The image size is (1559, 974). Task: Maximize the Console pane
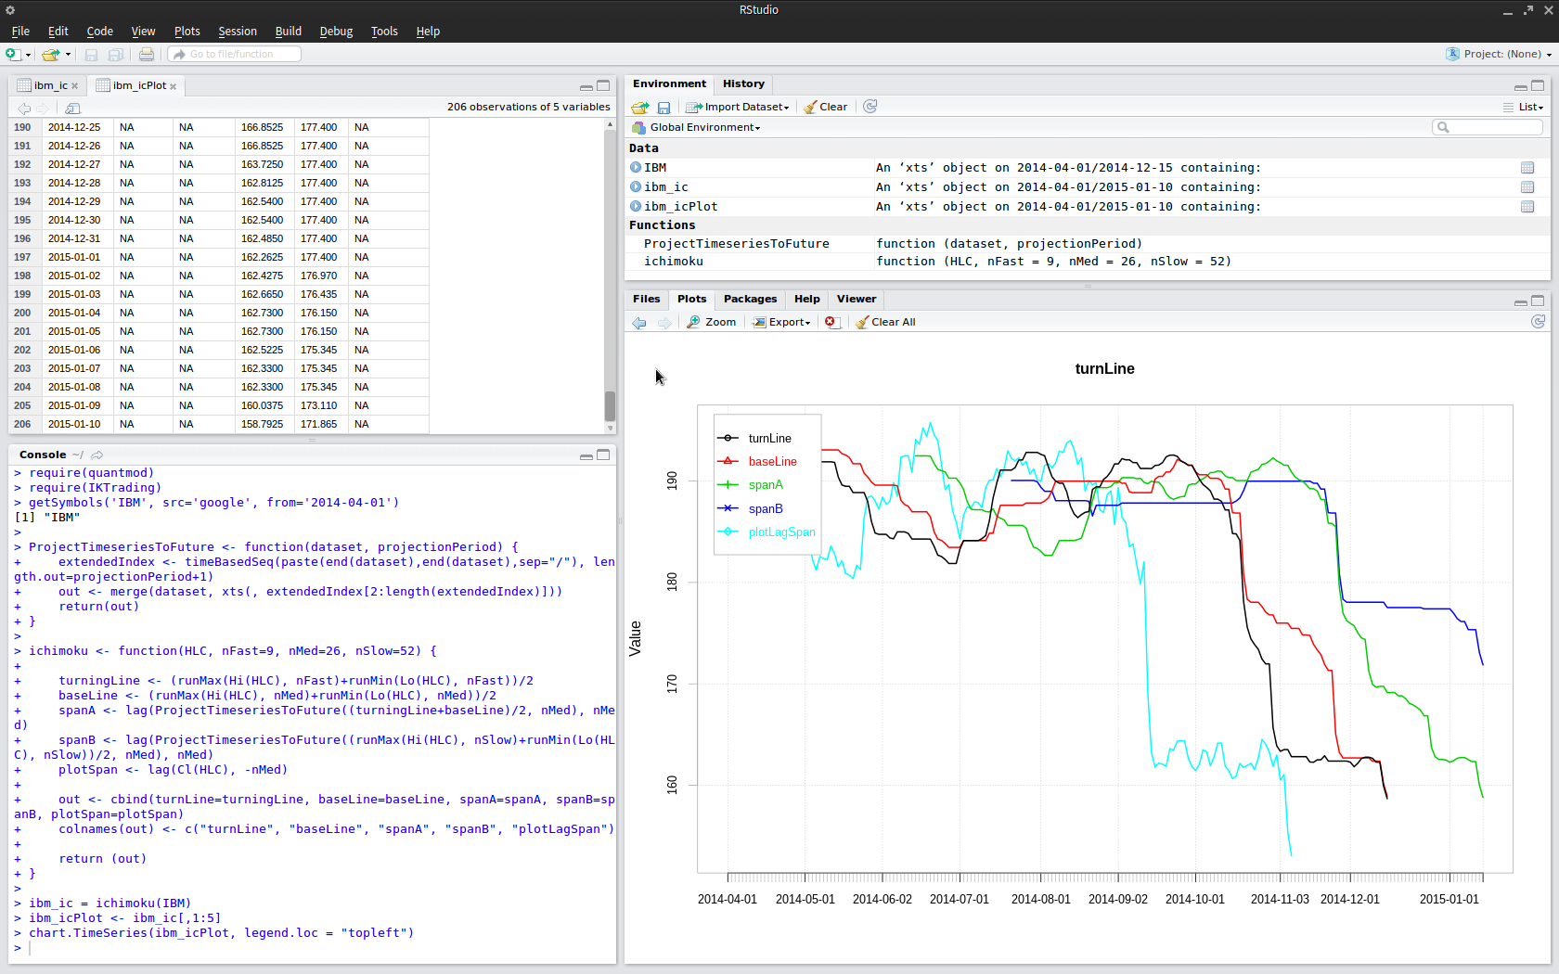[603, 455]
